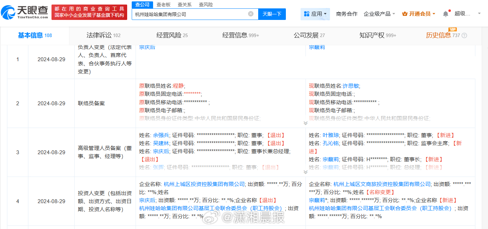Viewport: 488px width, 229px height.
Task: Open the 孔沁铭 supervisor link
Action: pyautogui.click(x=331, y=143)
